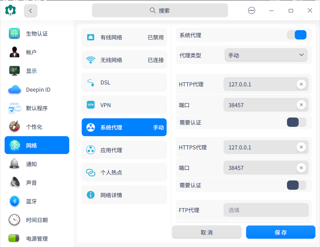Click the search magnifier icon
Image resolution: width=320 pixels, height=247 pixels.
click(152, 10)
